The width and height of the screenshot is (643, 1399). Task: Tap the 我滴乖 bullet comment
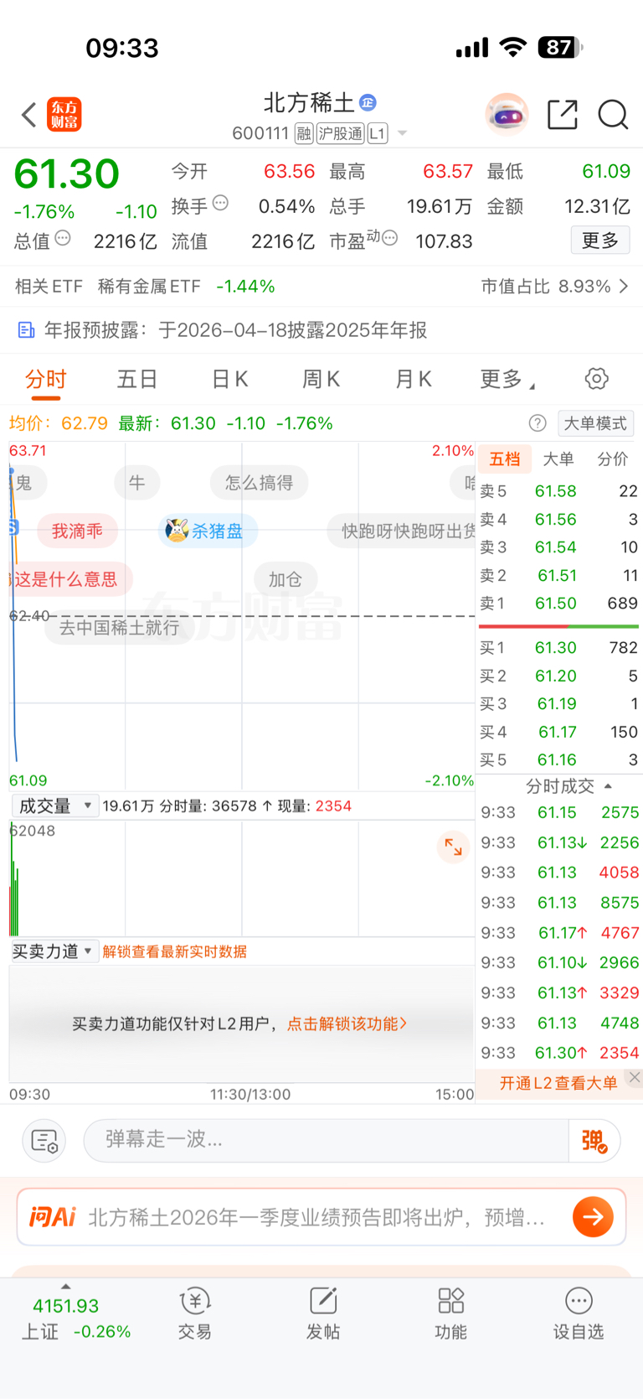pyautogui.click(x=77, y=531)
